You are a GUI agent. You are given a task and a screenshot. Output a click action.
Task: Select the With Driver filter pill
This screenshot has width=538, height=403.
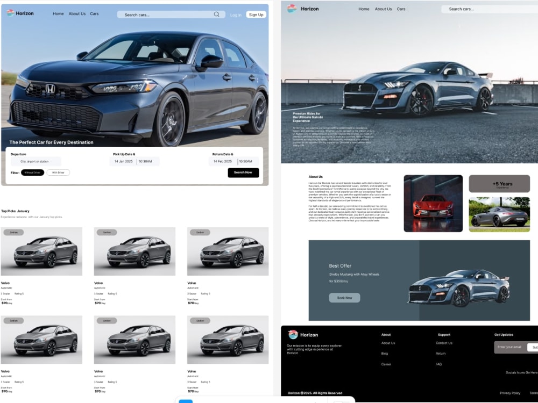(x=58, y=172)
